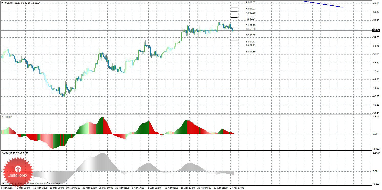This screenshot has height=190, width=382.
Task: Select 58.40 on the price axis
Action: pos(376,20)
